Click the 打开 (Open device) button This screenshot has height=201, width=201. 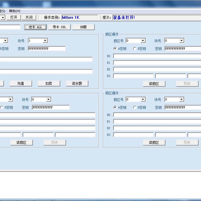(x=14, y=17)
